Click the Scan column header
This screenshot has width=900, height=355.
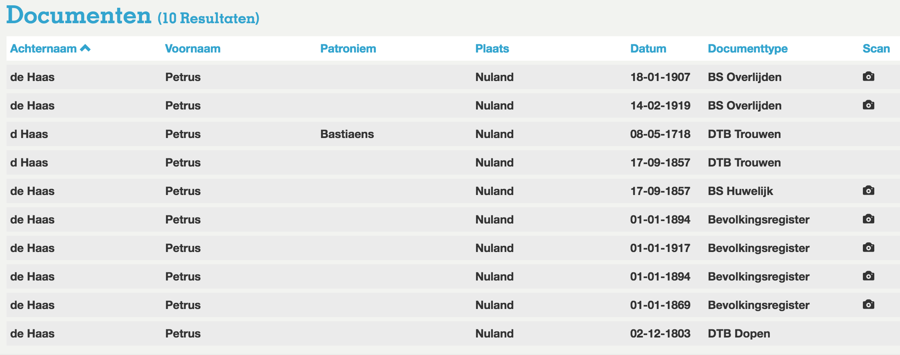coord(876,48)
